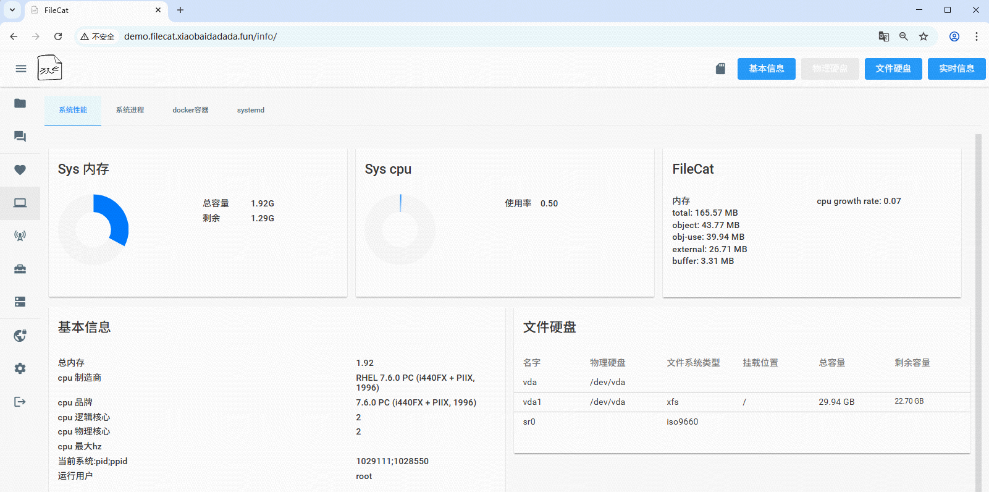
Task: Click the 文件系统类型 column header
Action: pos(693,363)
